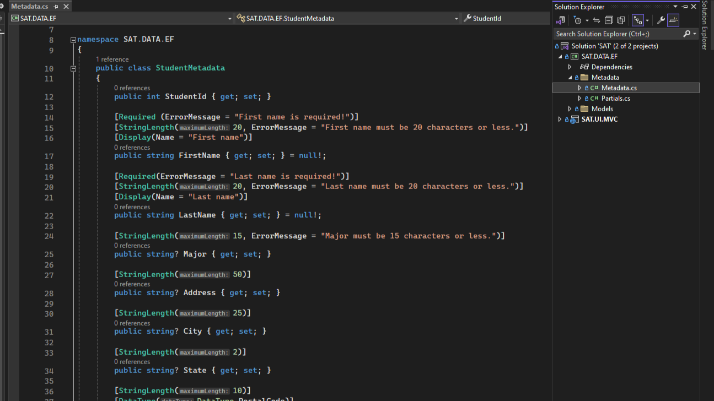
Task: Open file nesting options dropdown arrow
Action: (647, 20)
